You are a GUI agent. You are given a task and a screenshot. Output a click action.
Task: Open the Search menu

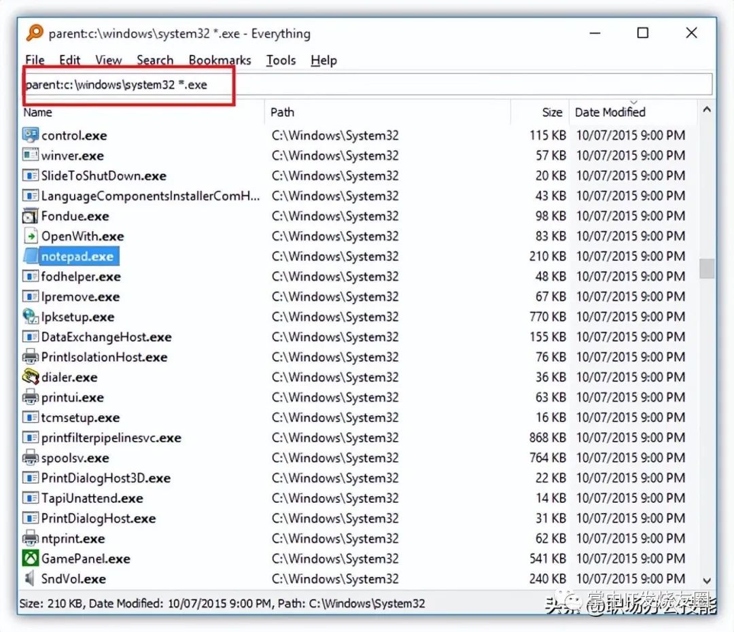155,60
